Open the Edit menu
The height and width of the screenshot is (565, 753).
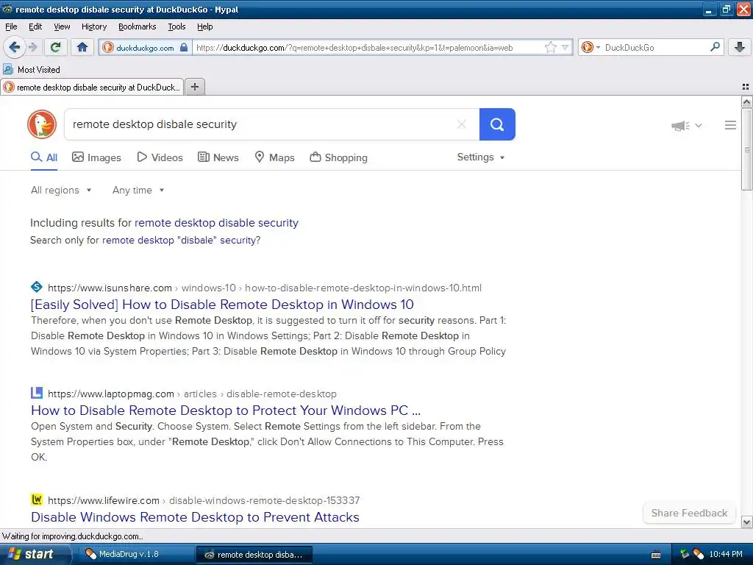tap(35, 26)
